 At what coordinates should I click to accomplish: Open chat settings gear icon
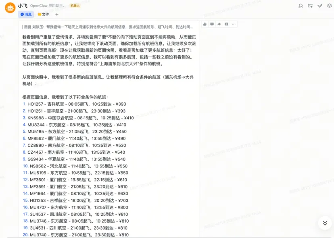click(329, 6)
